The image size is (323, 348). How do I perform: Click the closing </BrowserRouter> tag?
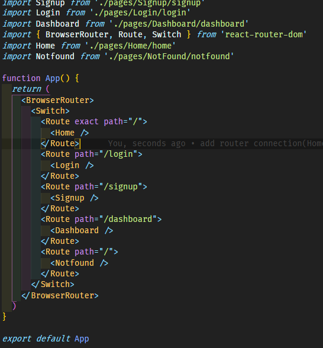tap(60, 295)
